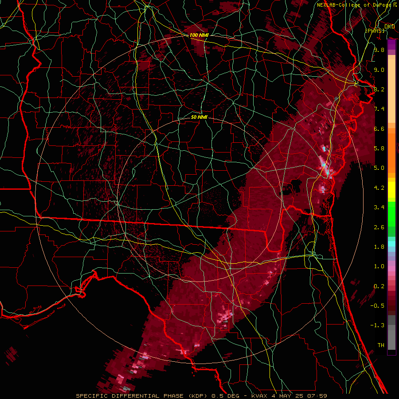Viewport: 399px width, 399px height.
Task: Click the purple swatch at the color bar top
Action: point(391,45)
